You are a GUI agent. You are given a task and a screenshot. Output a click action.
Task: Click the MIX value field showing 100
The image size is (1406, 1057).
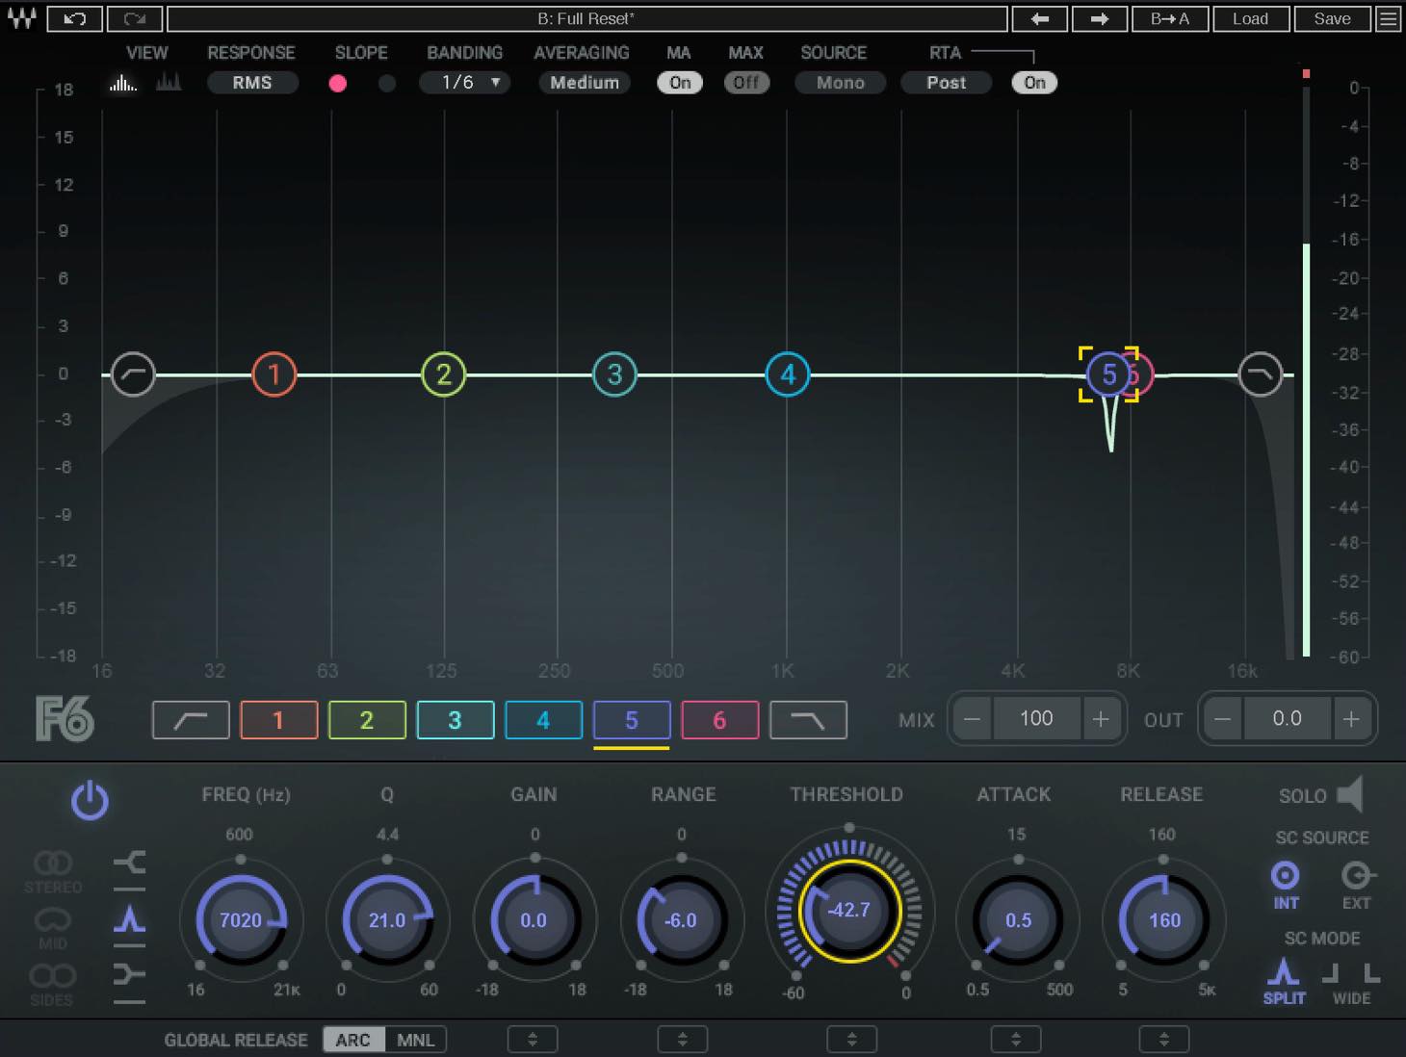pos(1036,718)
